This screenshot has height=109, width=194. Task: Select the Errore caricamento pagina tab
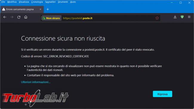click(x=22, y=10)
